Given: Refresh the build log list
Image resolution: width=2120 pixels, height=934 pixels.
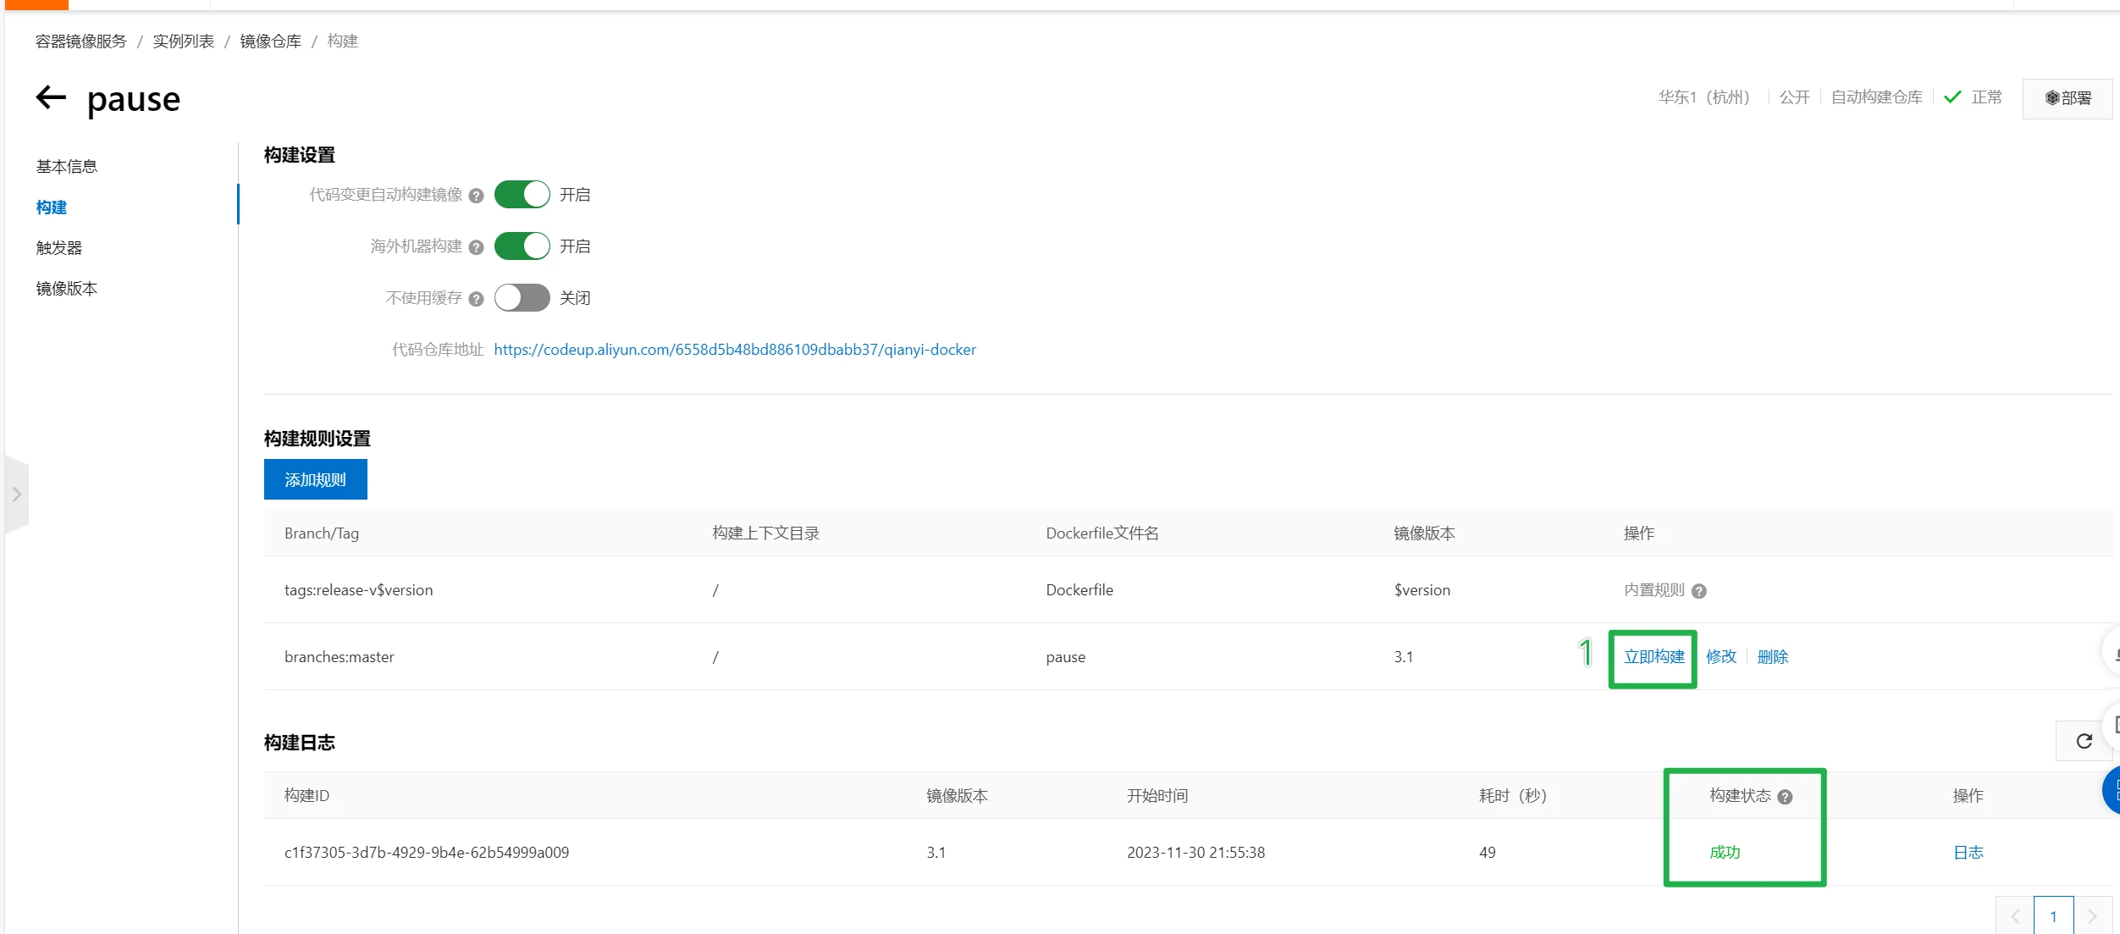Looking at the screenshot, I should 2084,741.
